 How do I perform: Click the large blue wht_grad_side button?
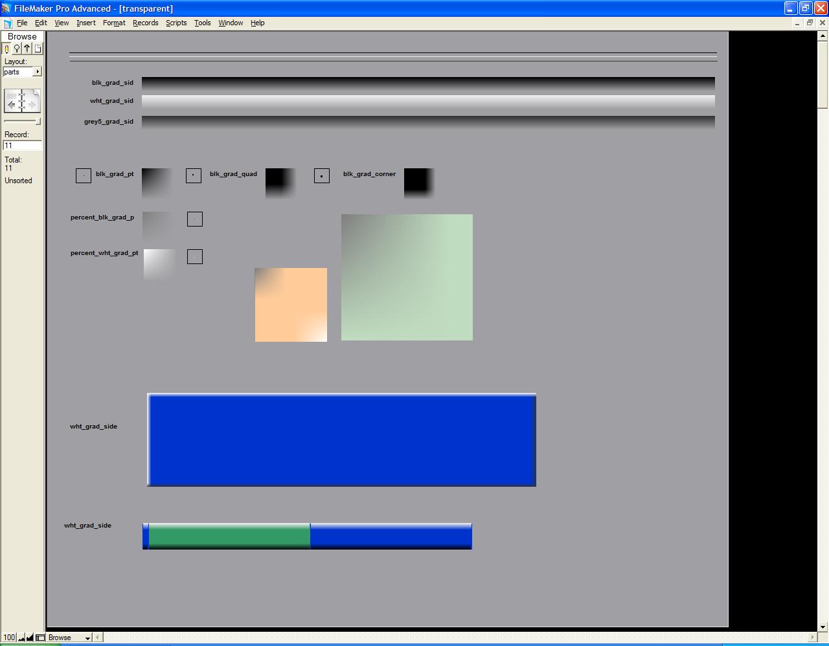341,440
